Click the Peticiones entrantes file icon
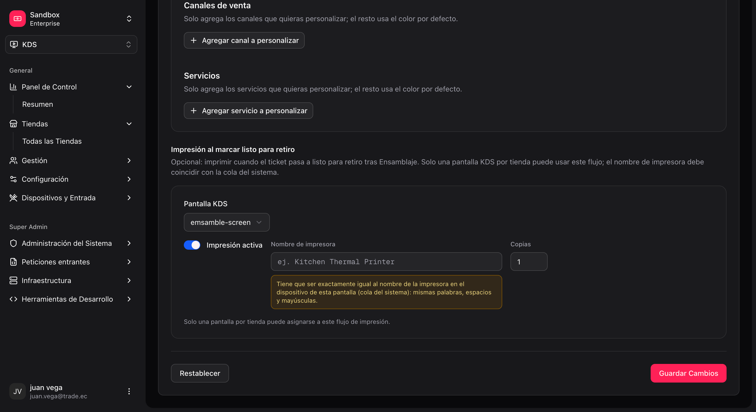The image size is (756, 412). pyautogui.click(x=13, y=262)
